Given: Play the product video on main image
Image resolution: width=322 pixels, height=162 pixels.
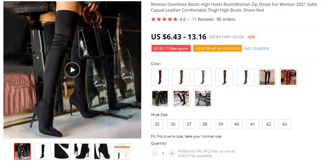Looking at the screenshot, I should 72,70.
